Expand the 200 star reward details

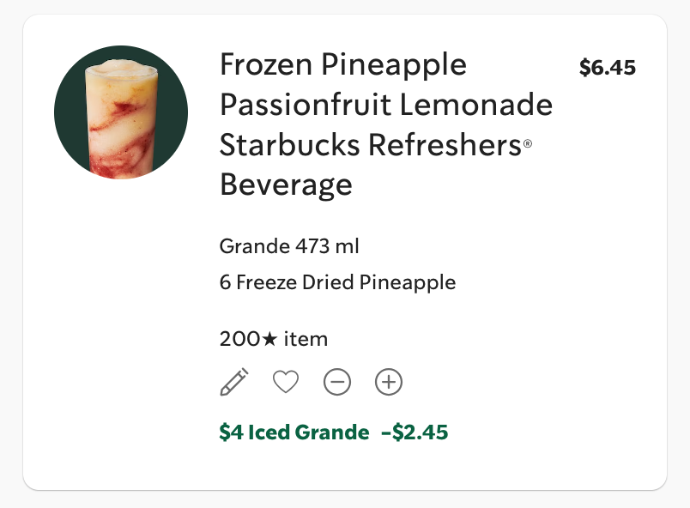[x=272, y=338]
